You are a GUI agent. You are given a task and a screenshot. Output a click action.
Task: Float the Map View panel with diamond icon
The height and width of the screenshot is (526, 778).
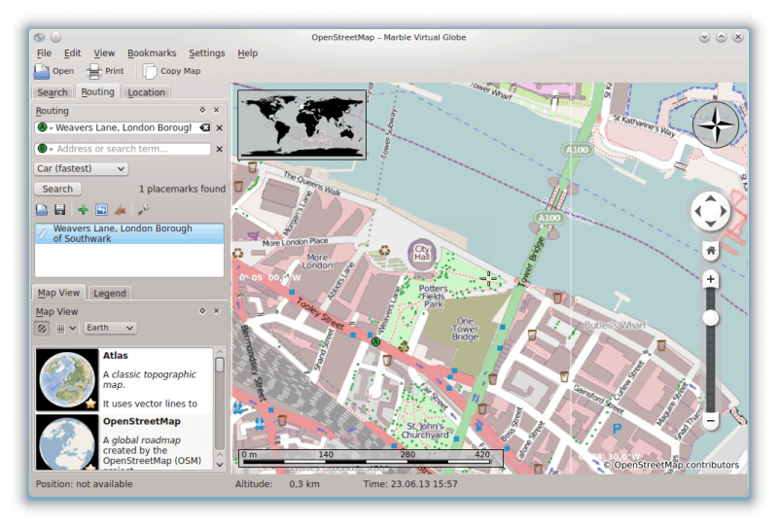202,311
